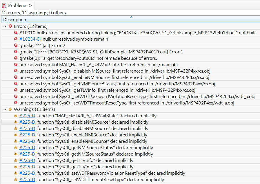This screenshot has height=184, width=260.
Task: Open #225-D link for MAP_FlashCtl_A_setWaitState warning
Action: [27, 116]
